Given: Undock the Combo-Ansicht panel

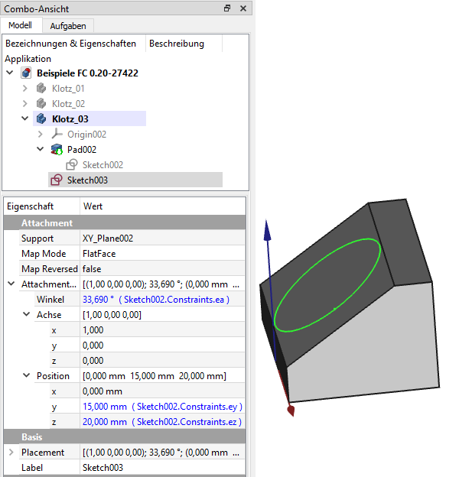Looking at the screenshot, I should [227, 8].
